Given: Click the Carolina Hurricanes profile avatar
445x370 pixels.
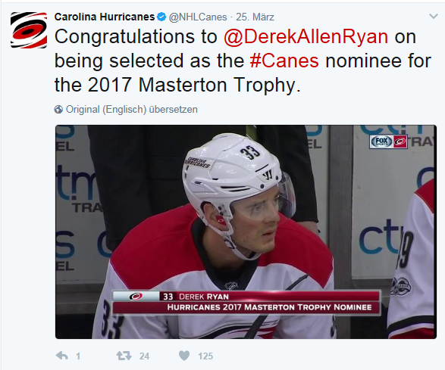Looking at the screenshot, I should click(29, 30).
